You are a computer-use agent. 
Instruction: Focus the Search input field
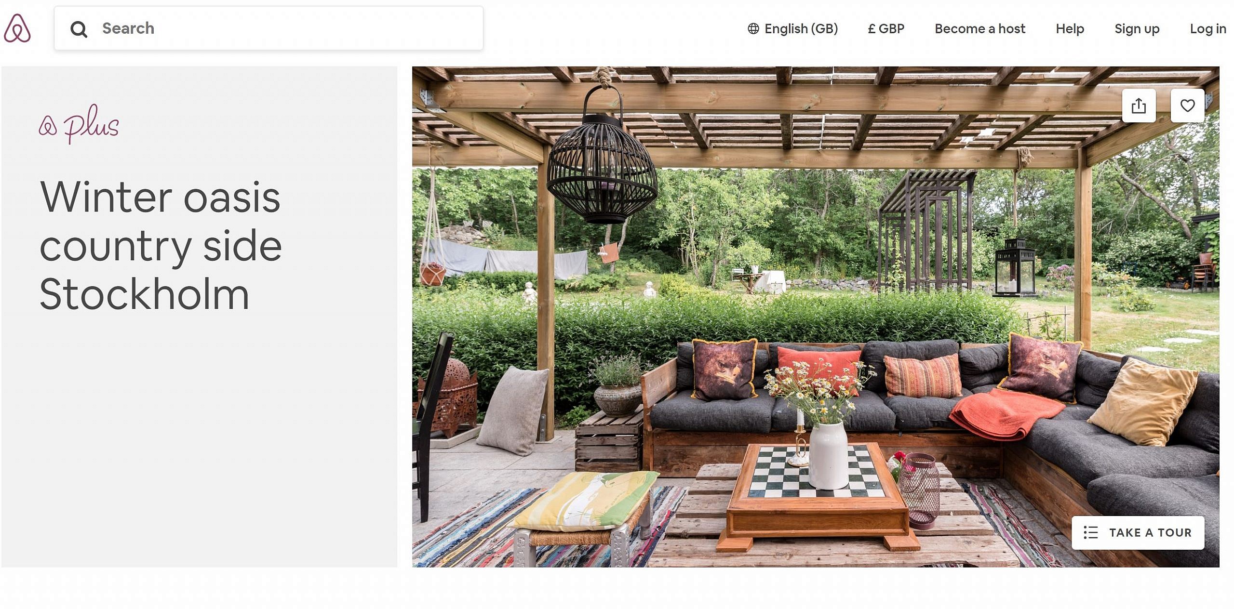point(268,28)
